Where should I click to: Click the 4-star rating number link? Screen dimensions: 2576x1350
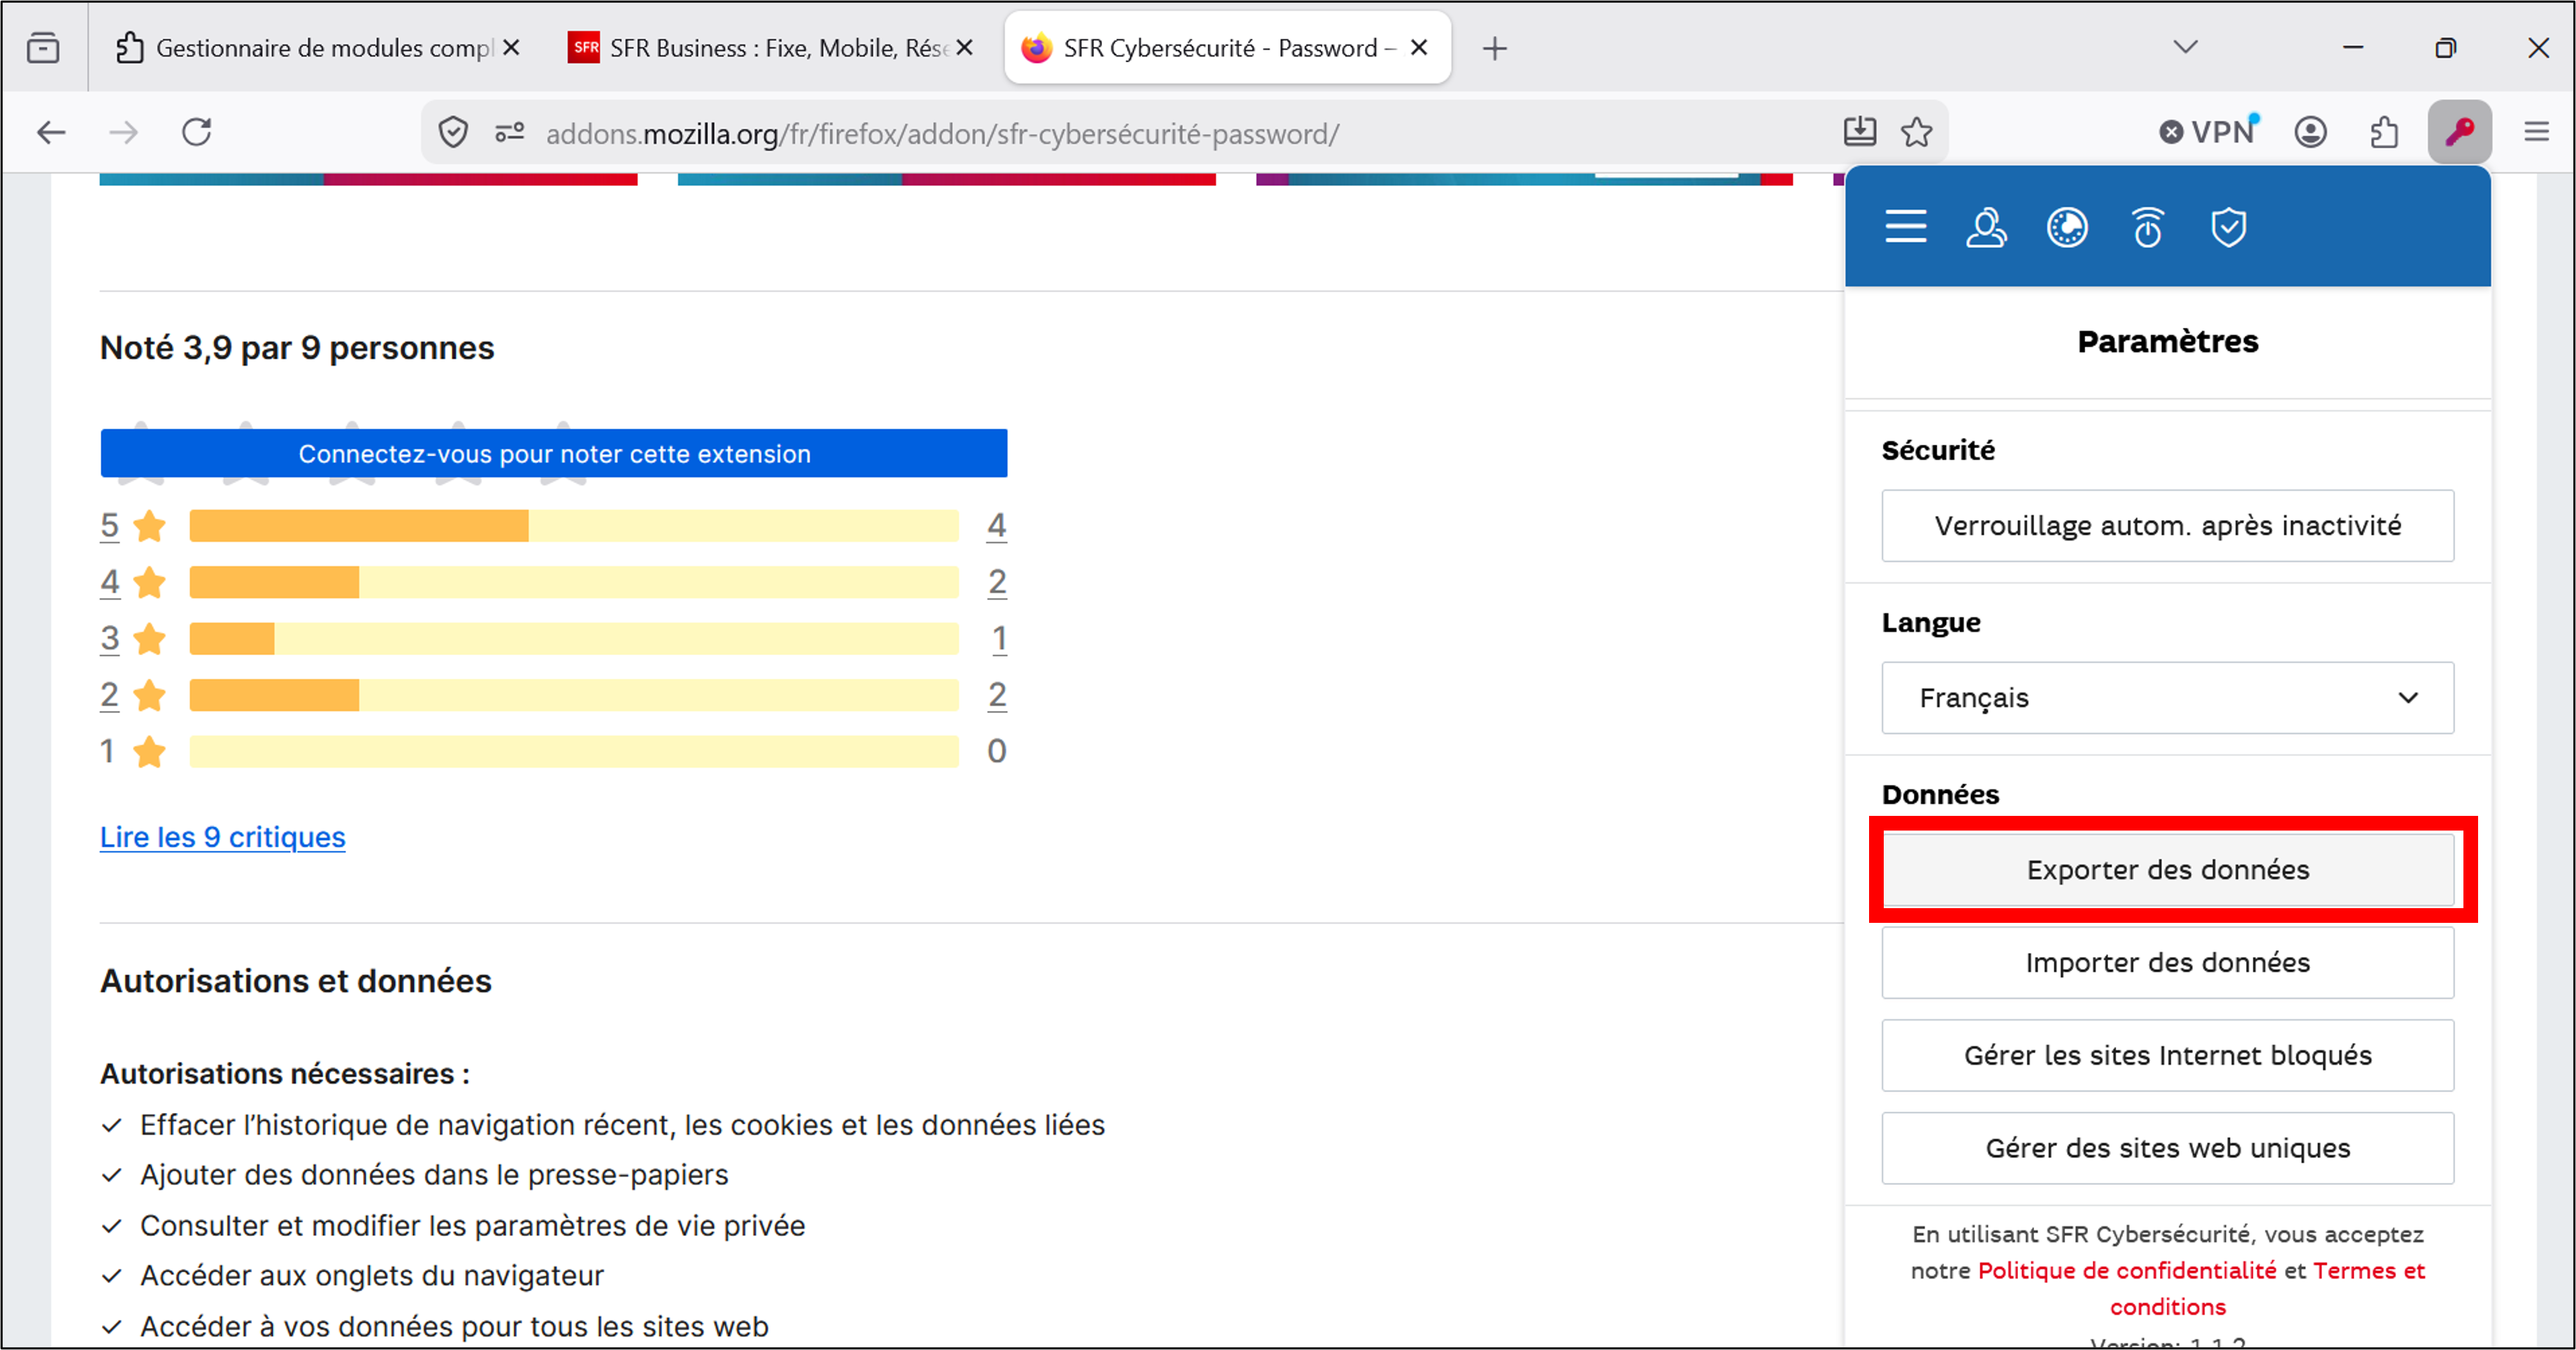tap(109, 582)
